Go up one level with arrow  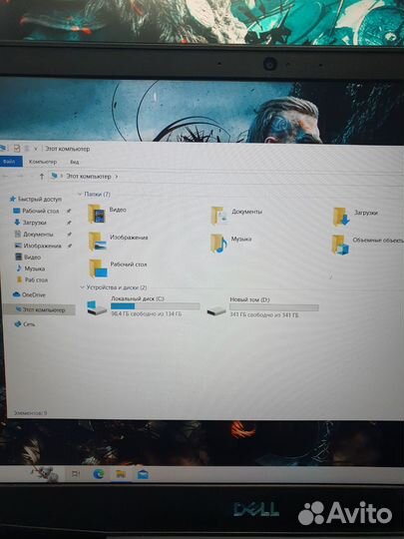click(x=42, y=177)
